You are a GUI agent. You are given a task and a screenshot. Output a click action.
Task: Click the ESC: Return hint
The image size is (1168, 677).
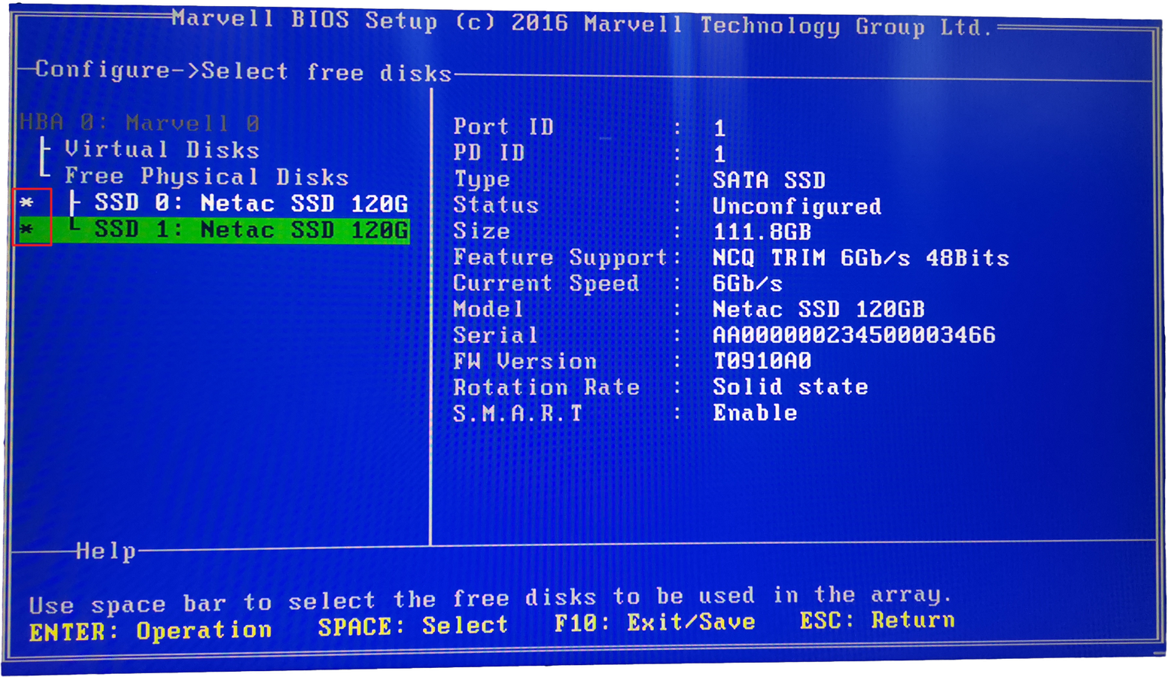pyautogui.click(x=877, y=621)
